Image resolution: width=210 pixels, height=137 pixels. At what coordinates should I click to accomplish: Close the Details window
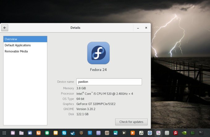tap(146, 28)
